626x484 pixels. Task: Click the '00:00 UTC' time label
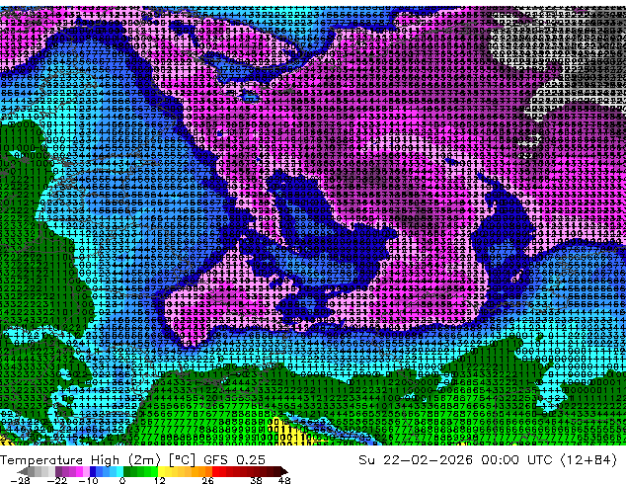click(x=518, y=460)
